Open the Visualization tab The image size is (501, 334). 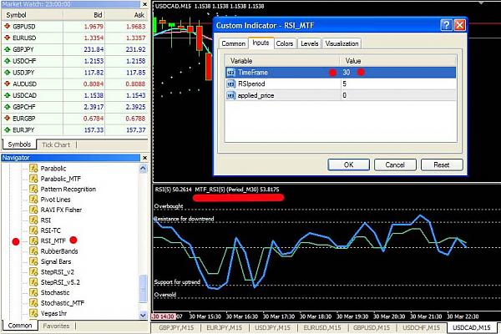click(342, 43)
